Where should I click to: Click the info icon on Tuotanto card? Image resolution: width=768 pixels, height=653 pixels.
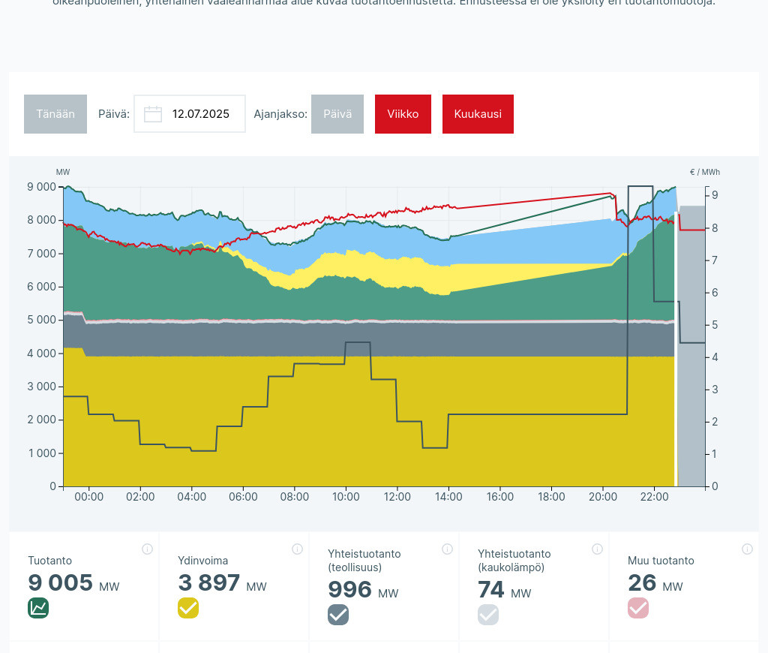tap(147, 549)
